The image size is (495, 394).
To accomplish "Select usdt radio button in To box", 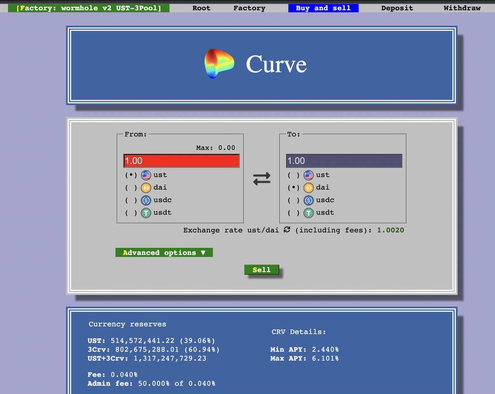I will pos(294,213).
